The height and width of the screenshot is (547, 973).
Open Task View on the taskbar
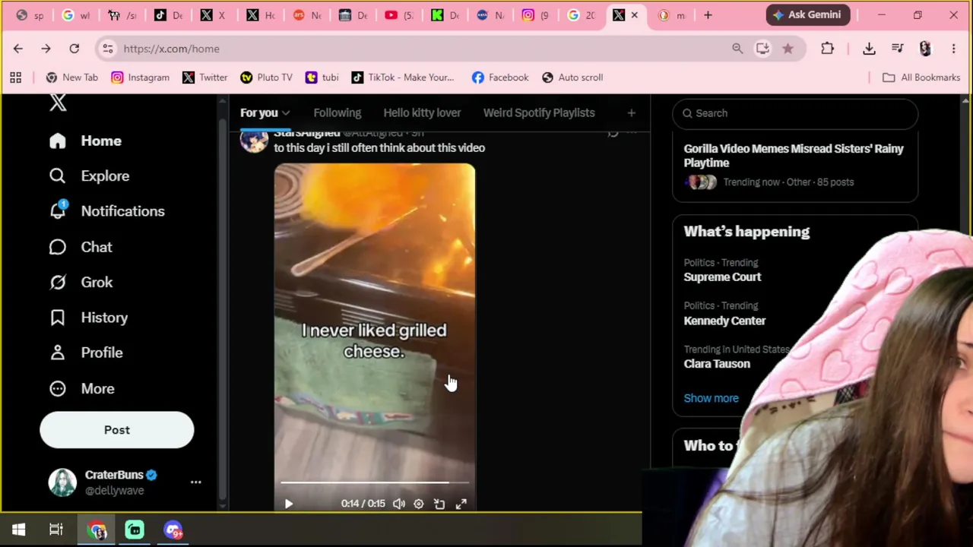tap(56, 530)
